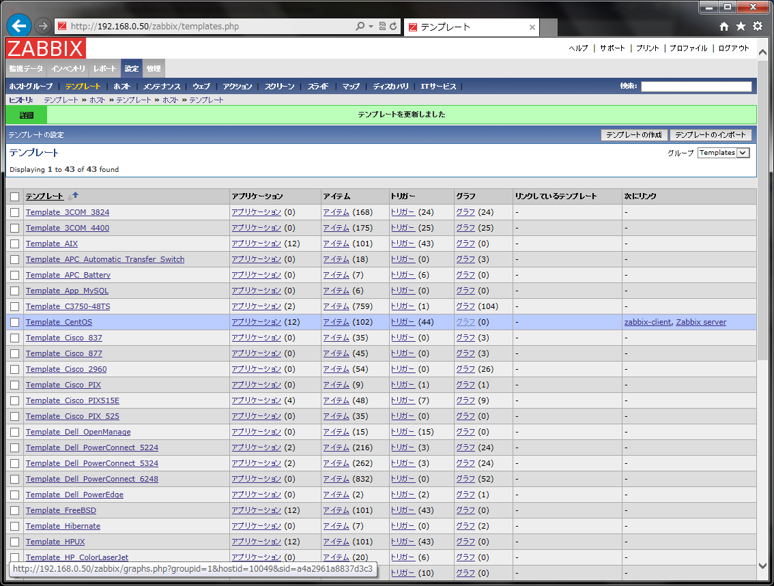Open the グループ Templates dropdown
Image resolution: width=774 pixels, height=586 pixels.
click(723, 153)
